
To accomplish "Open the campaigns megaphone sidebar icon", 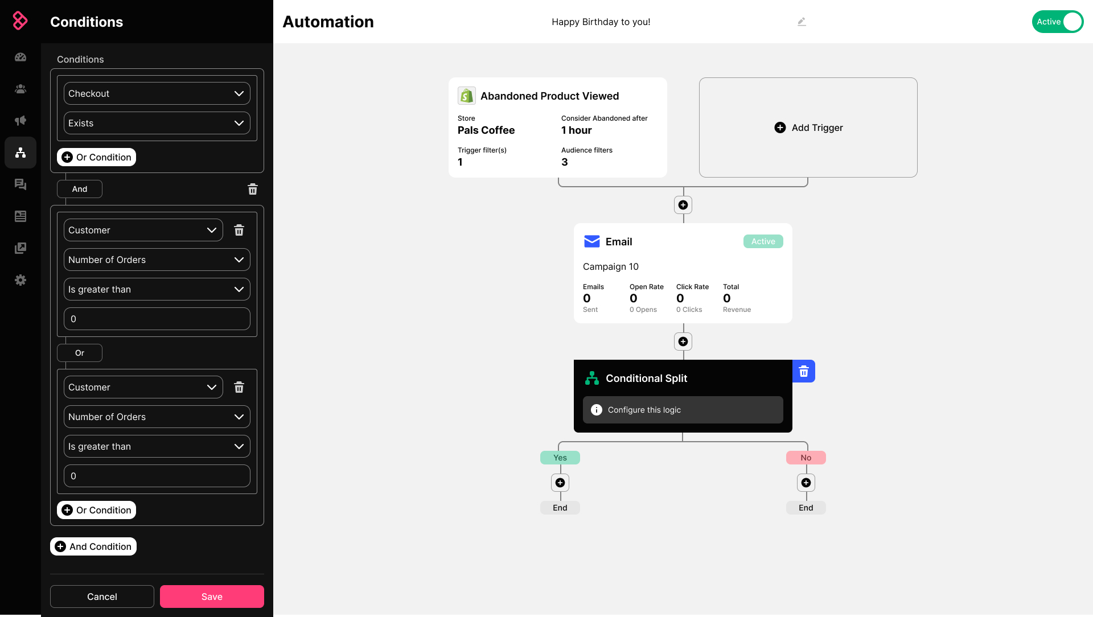I will [x=20, y=121].
